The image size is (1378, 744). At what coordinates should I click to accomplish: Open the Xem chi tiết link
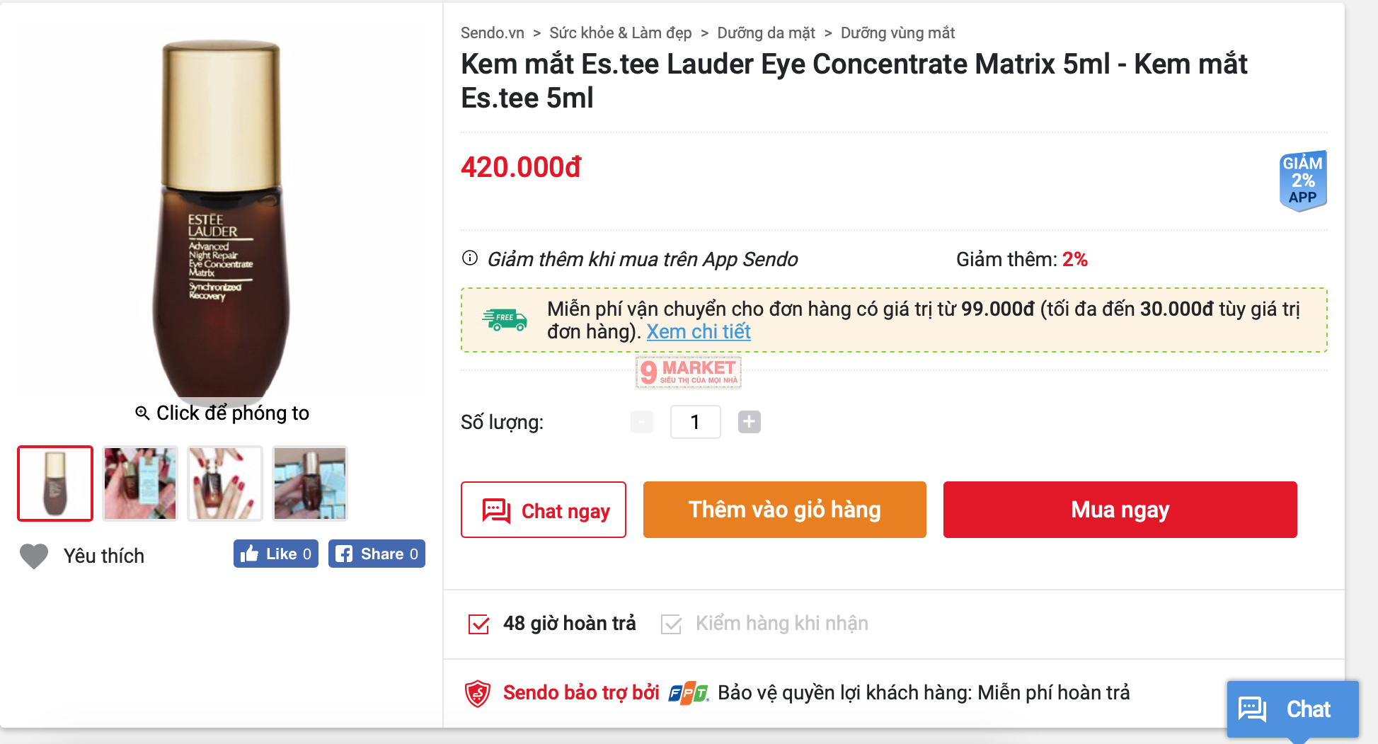coord(698,332)
